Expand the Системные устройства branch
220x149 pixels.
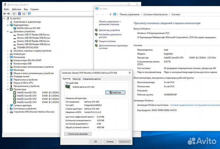[x=8, y=109]
